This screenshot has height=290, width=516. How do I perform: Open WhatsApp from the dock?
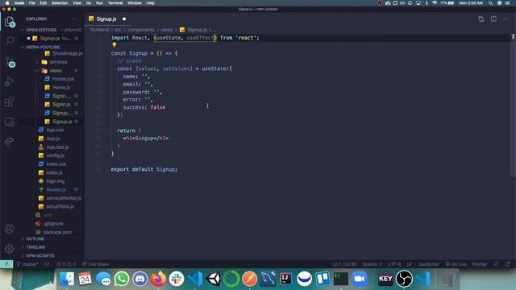122,279
